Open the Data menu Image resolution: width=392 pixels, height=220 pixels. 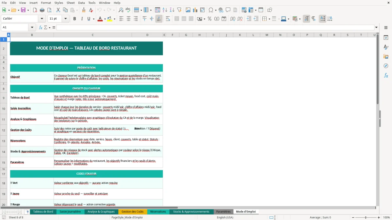(x=81, y=3)
